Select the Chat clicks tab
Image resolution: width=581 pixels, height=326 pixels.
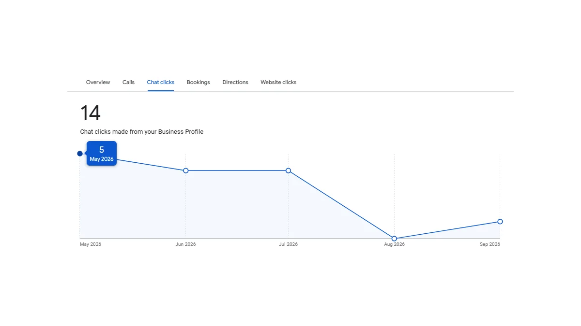pyautogui.click(x=161, y=82)
